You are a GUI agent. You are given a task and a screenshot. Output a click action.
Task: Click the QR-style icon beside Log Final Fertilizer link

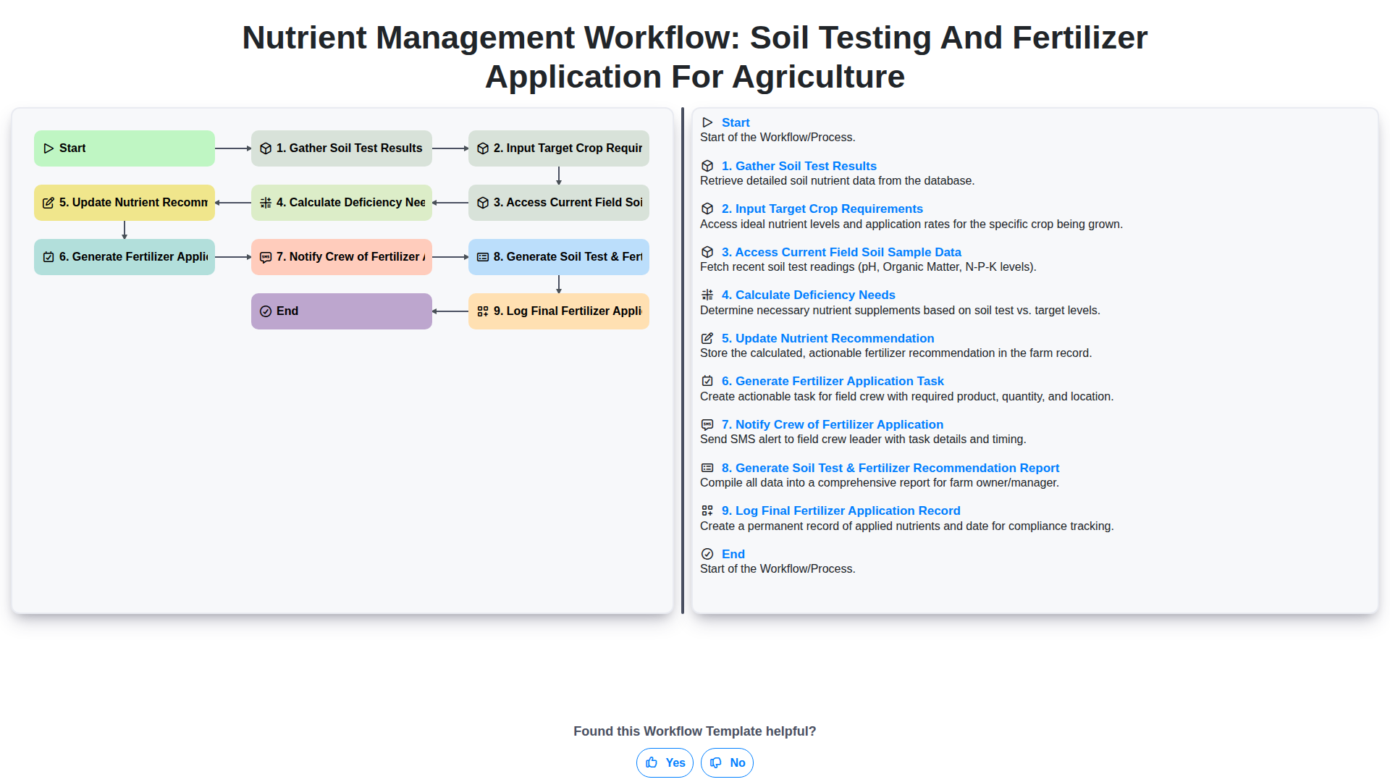[x=707, y=510]
